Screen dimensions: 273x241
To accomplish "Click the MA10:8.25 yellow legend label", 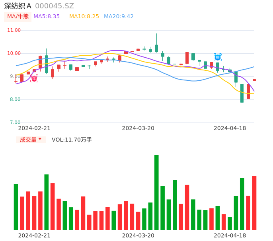I will click(x=84, y=17).
